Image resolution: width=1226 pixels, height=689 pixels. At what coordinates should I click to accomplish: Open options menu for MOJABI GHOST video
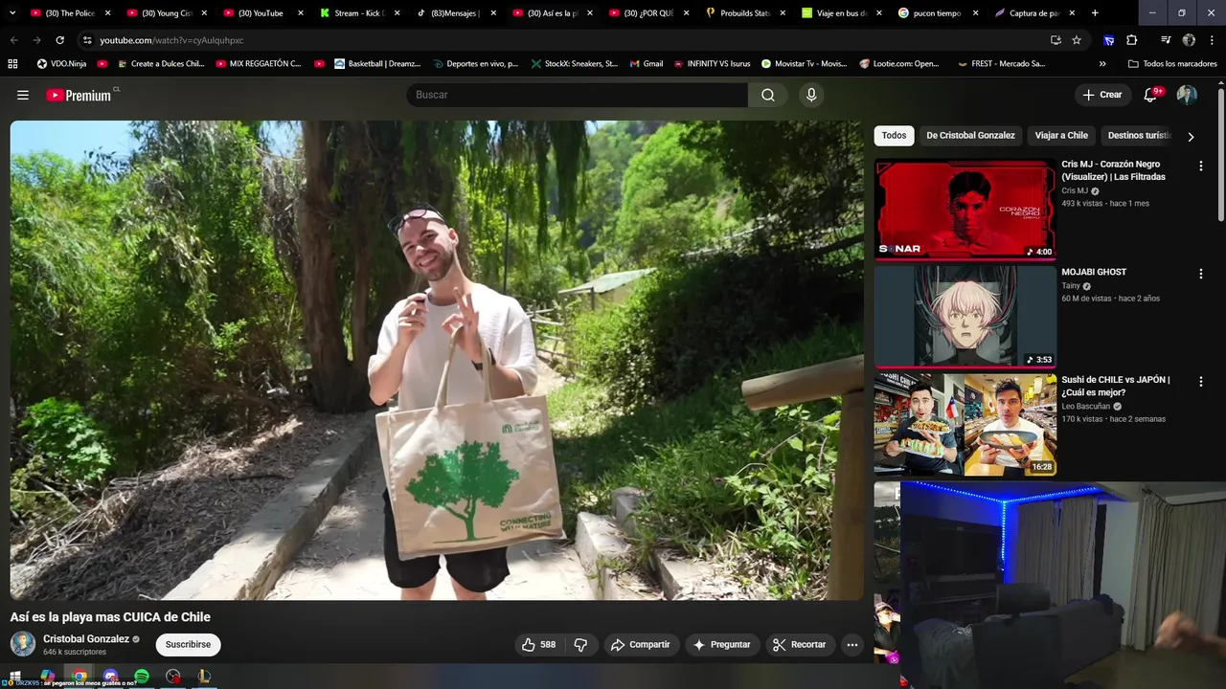click(x=1200, y=274)
